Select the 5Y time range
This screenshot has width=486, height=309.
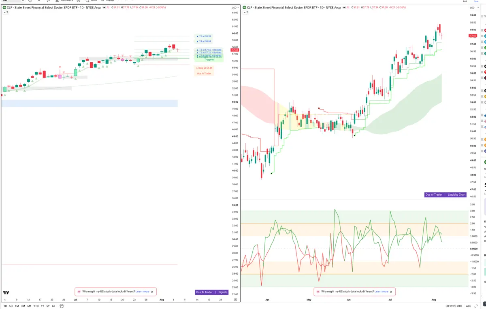pos(48,306)
